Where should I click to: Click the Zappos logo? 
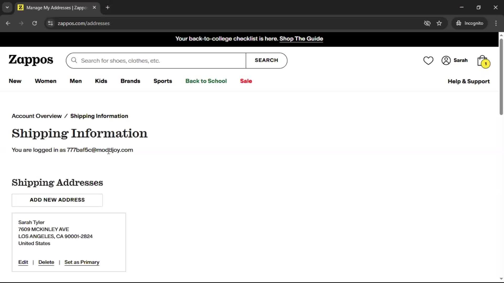(31, 60)
